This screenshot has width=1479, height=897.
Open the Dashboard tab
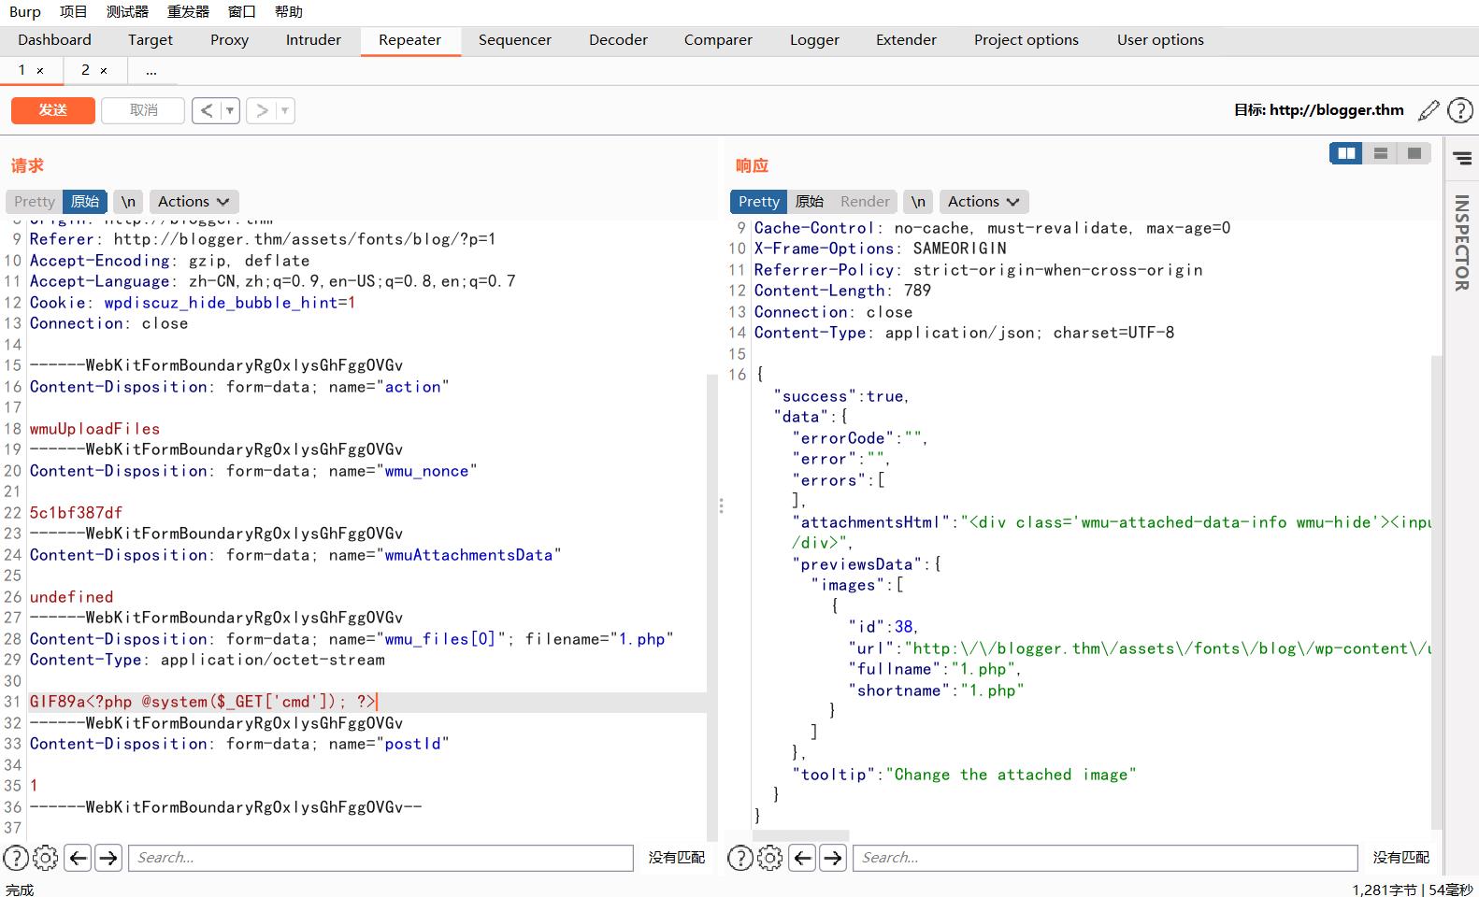point(54,40)
